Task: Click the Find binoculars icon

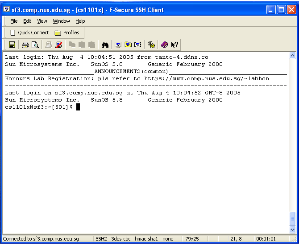Action: [105, 45]
